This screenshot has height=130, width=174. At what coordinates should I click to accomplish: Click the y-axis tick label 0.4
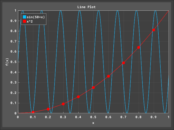pos(13,72)
